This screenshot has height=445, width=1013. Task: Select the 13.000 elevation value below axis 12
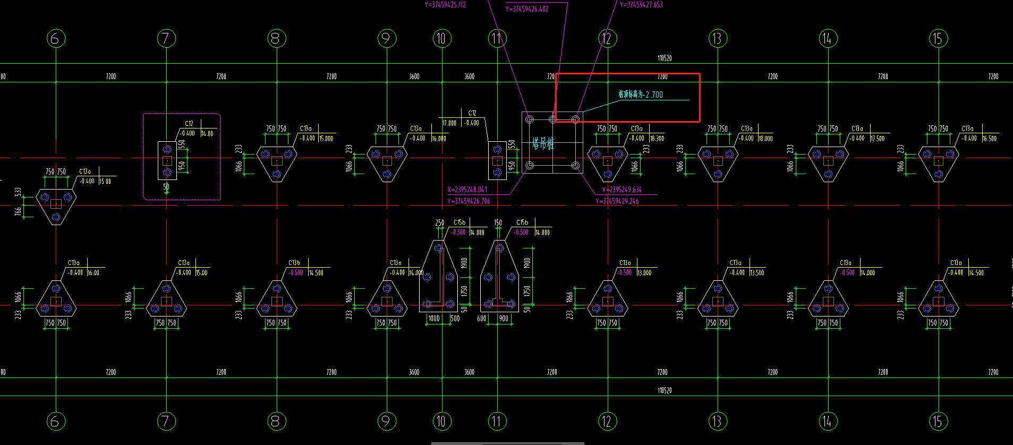(644, 273)
